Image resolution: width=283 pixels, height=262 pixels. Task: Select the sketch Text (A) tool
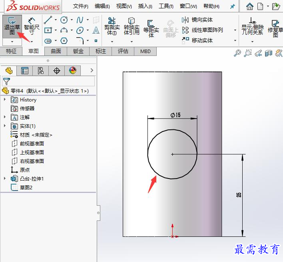point(96,30)
